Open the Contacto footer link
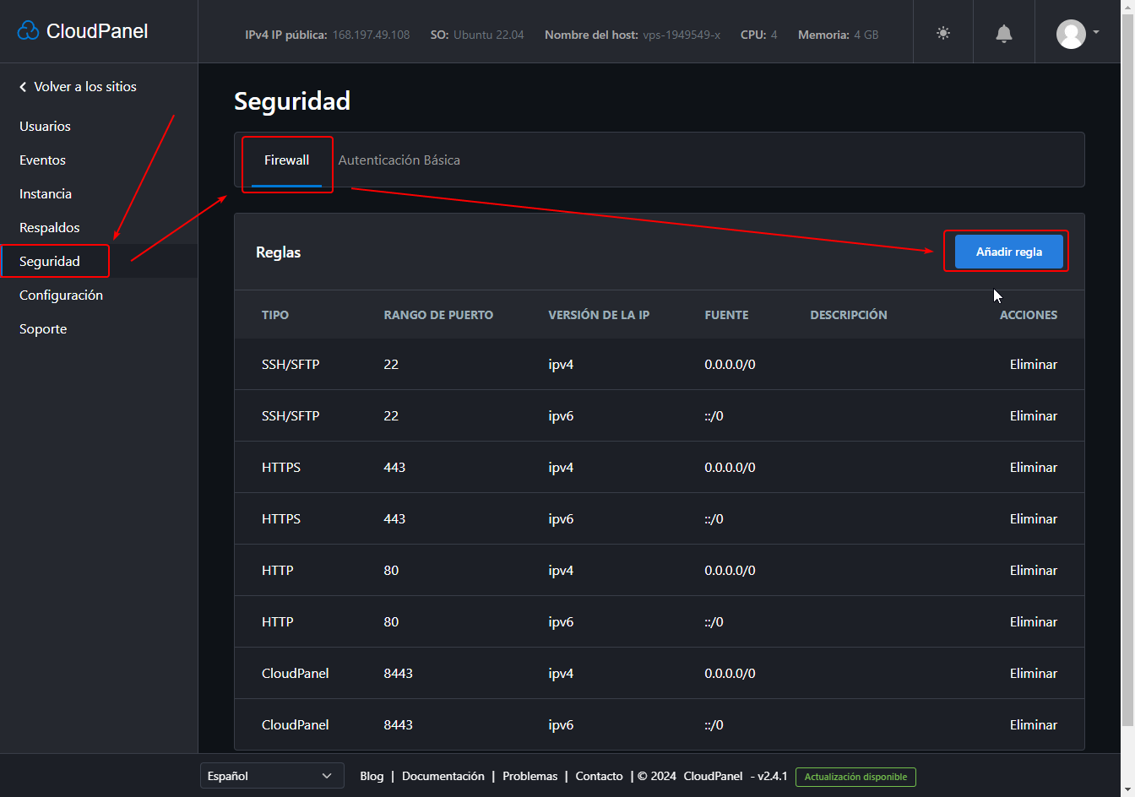The width and height of the screenshot is (1135, 797). pos(600,776)
